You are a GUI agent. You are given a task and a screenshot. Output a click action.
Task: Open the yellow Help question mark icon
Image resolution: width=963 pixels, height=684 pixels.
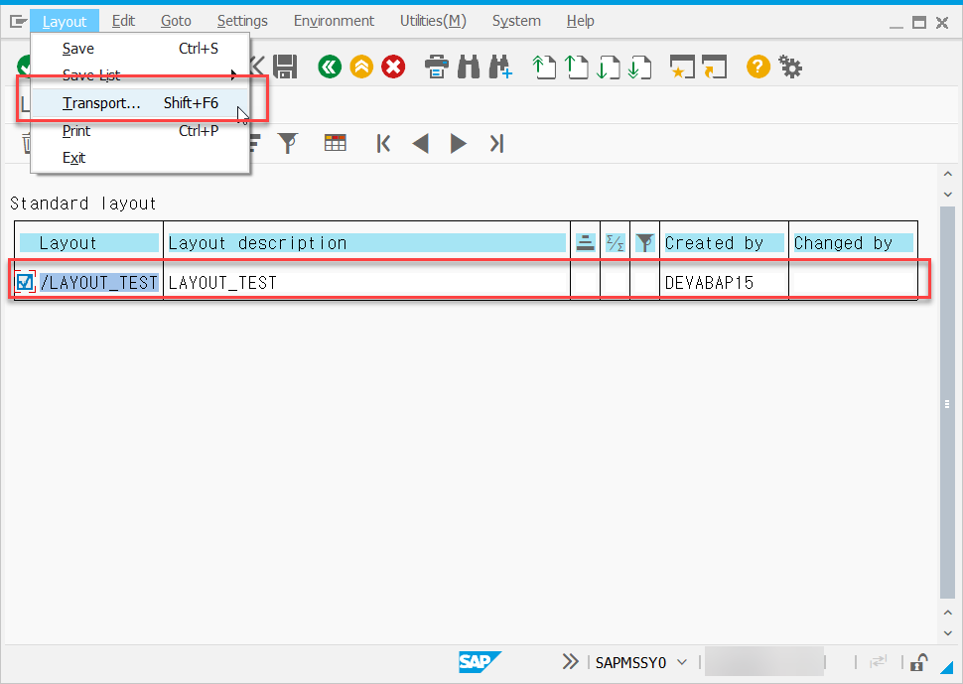coord(757,67)
